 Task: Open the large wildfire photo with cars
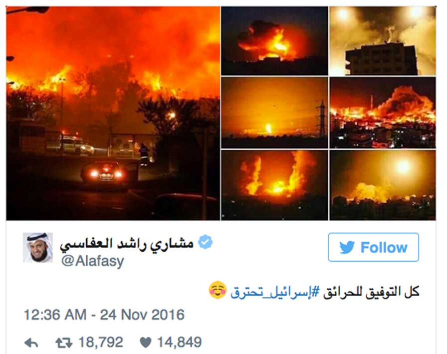point(113,113)
